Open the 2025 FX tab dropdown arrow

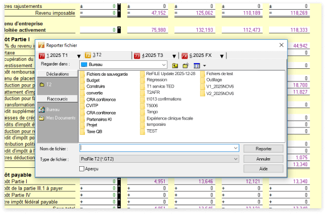222,56
